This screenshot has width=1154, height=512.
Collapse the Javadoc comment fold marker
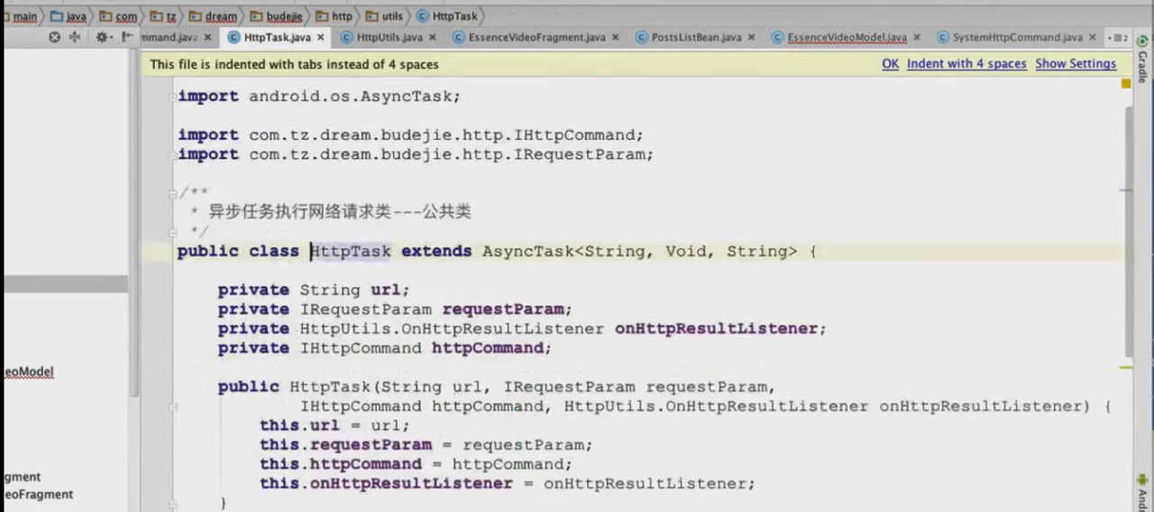(x=172, y=193)
